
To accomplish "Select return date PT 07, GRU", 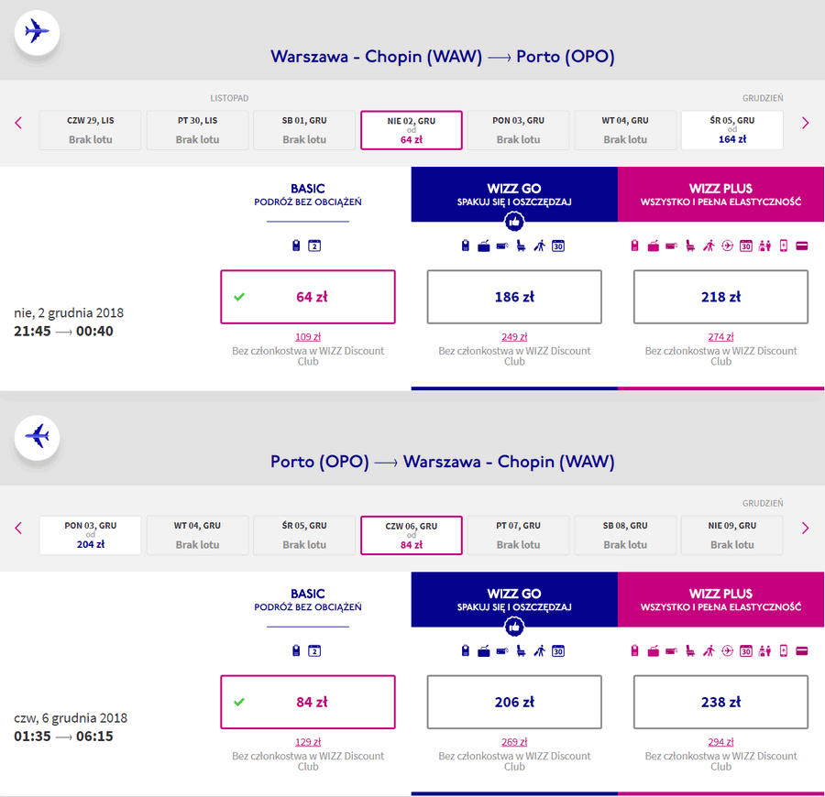I will point(518,535).
